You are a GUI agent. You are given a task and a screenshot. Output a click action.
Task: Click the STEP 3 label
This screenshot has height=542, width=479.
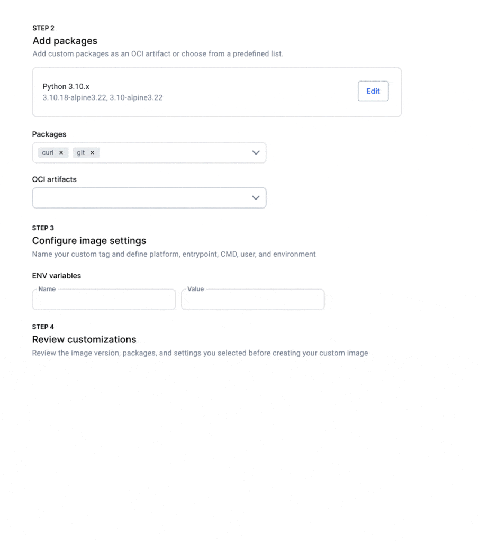tap(43, 228)
